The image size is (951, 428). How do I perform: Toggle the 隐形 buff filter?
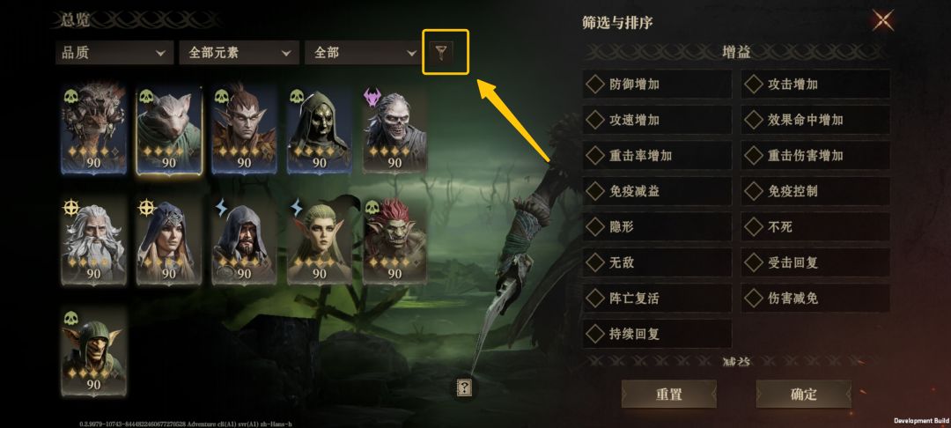[x=658, y=227]
